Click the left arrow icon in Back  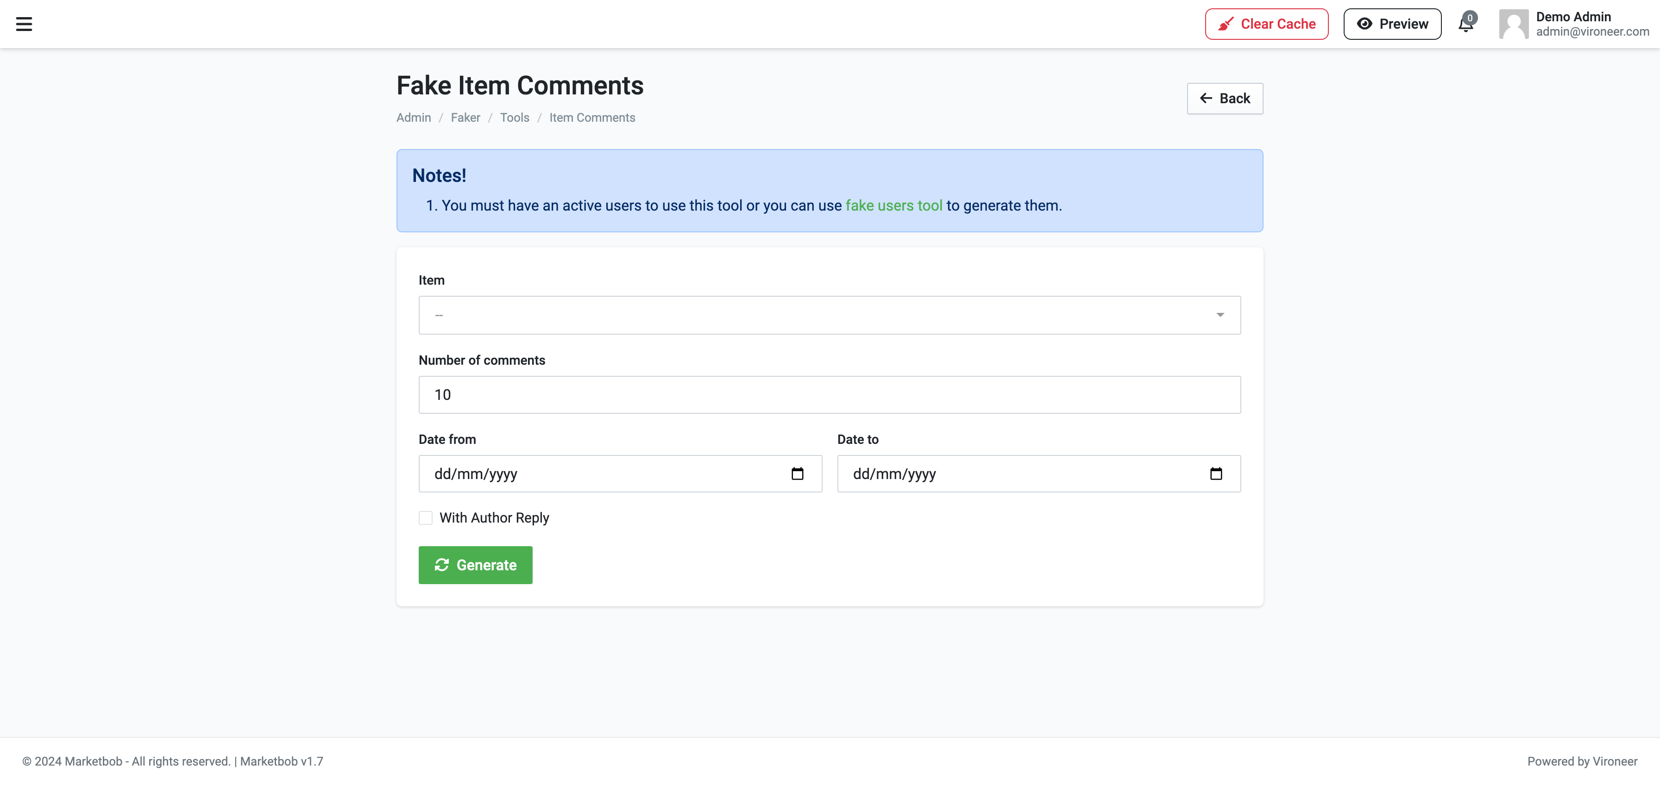click(x=1206, y=98)
